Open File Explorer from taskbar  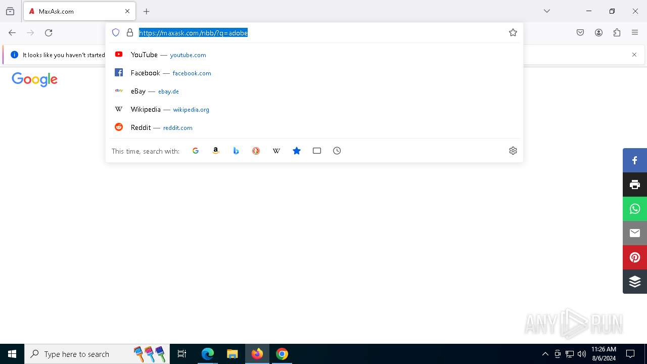pos(233,354)
